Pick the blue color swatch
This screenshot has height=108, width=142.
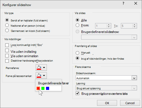[47, 88]
